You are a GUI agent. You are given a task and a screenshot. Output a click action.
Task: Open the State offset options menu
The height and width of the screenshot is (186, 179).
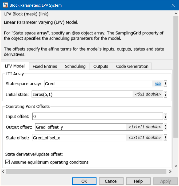[165, 138]
